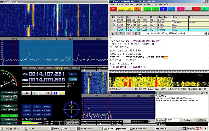The width and height of the screenshot is (209, 131).
Task: Select LSB demodulation mode
Action: tap(51, 68)
